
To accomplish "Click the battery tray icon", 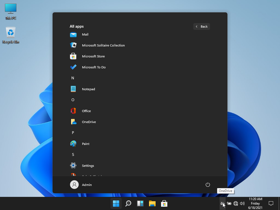I will point(229,203).
